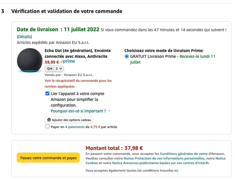Screen dimensions: 235x180
Task: Click 'Passez votre commande et payez' button
Action: point(48,158)
